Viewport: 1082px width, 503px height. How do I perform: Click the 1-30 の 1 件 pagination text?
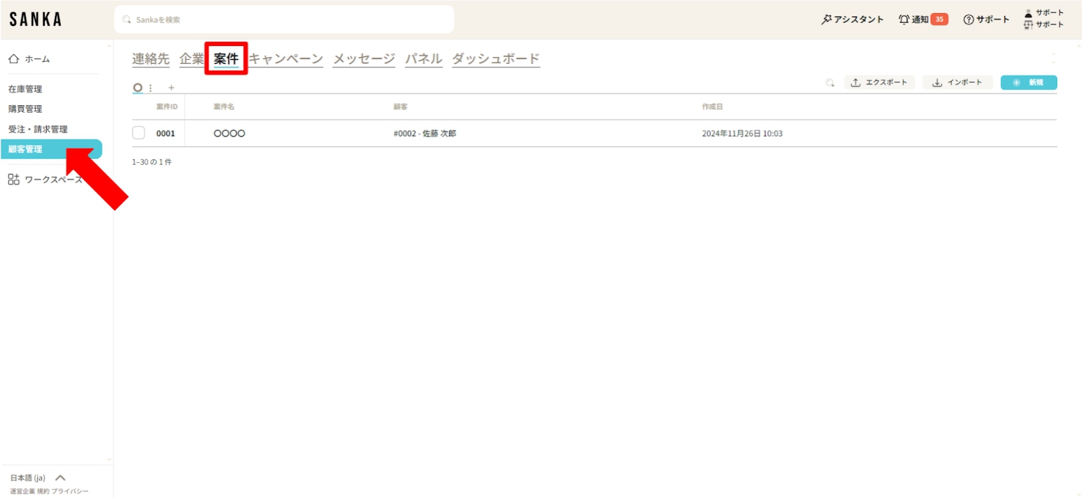(x=152, y=162)
